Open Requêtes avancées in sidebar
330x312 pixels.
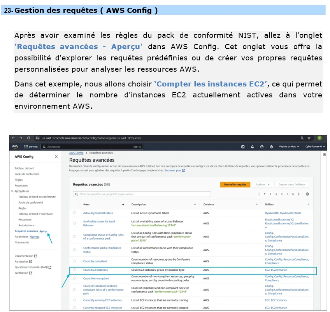[26, 231]
